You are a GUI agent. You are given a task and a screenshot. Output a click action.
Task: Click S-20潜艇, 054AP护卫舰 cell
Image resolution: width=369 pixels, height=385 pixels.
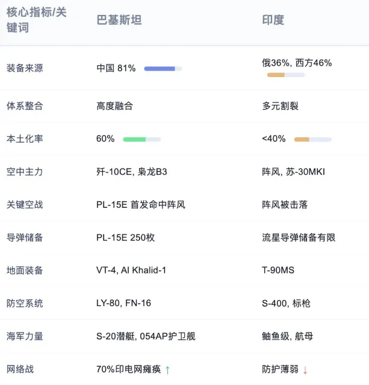pyautogui.click(x=146, y=336)
